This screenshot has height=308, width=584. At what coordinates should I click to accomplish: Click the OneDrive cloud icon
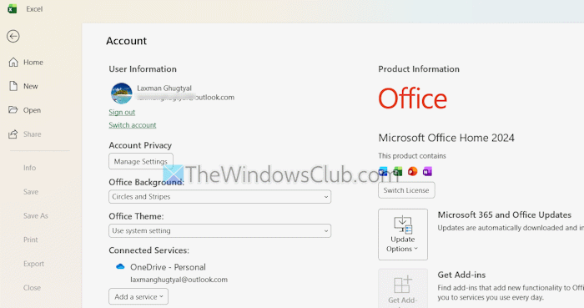(120, 266)
